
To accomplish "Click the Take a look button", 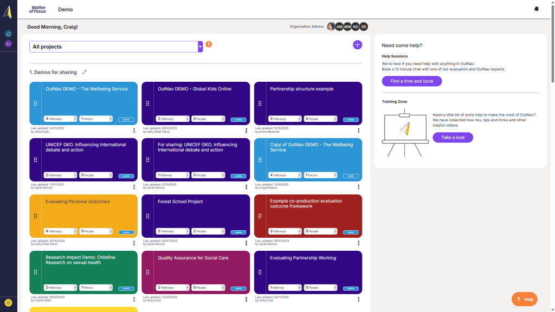I will click(x=453, y=138).
